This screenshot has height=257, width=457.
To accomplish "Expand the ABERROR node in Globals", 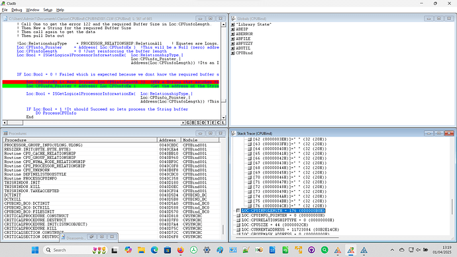I will [x=232, y=34].
